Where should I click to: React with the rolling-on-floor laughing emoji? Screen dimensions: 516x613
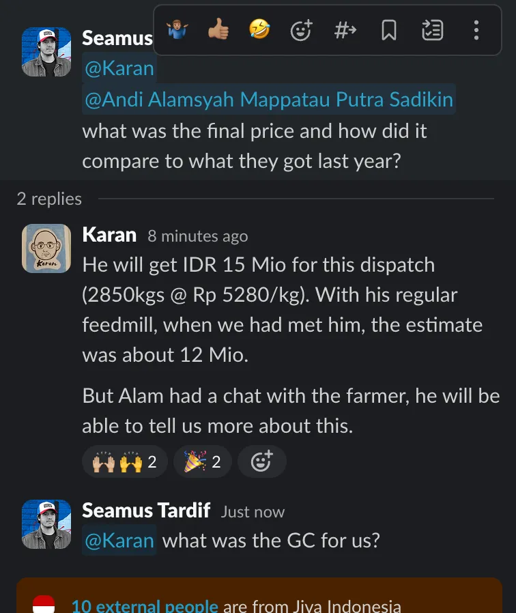259,30
